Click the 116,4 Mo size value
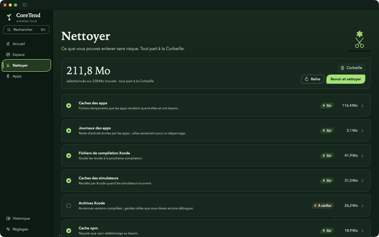The height and width of the screenshot is (237, 379). click(350, 105)
